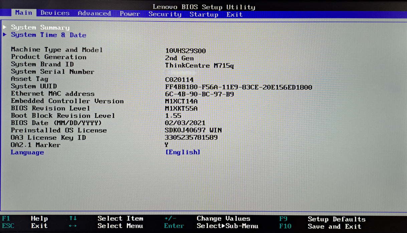Image resolution: width=407 pixels, height=233 pixels.
Task: Click MAC value 6C-4B-90-BC-97-B9
Action: 200,95
